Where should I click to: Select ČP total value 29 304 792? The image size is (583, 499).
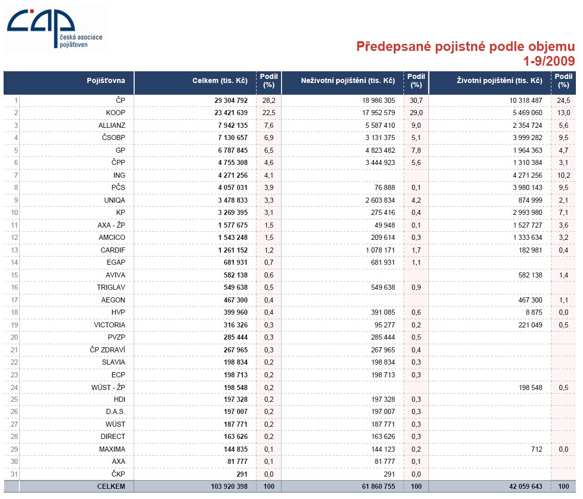(x=231, y=100)
